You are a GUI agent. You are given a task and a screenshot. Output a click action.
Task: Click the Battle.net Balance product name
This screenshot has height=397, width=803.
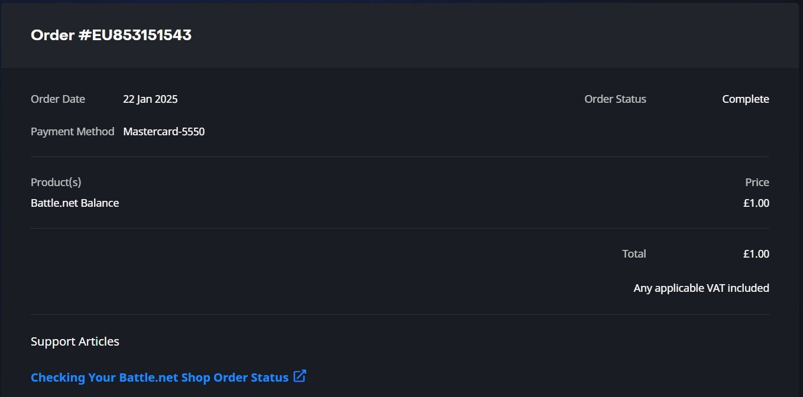coord(75,203)
